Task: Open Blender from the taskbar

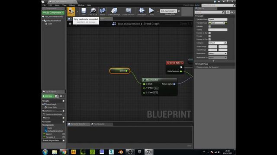Action: (x=121, y=152)
